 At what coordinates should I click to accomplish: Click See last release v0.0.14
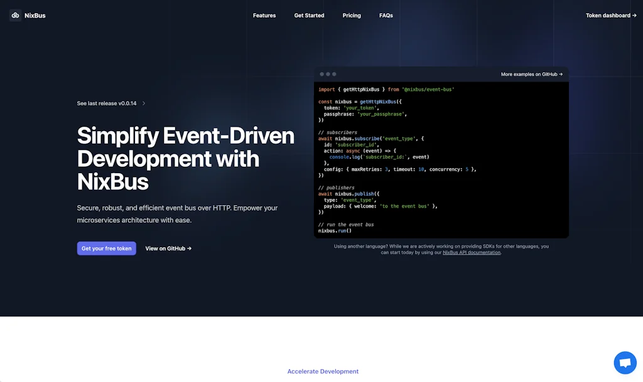tap(106, 103)
